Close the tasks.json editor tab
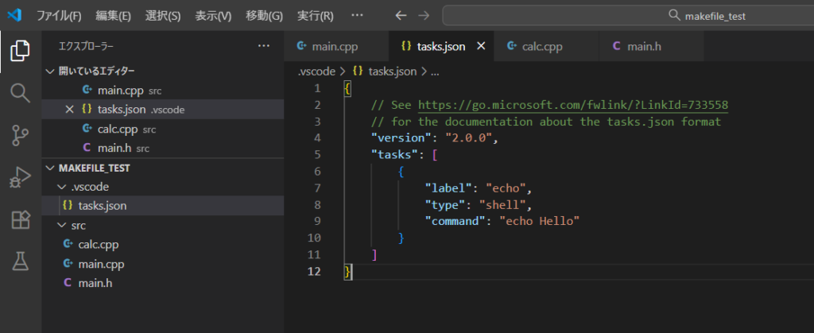The image size is (814, 333). click(480, 46)
